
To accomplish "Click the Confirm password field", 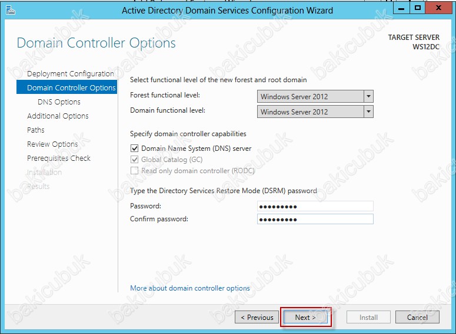I will 315,219.
